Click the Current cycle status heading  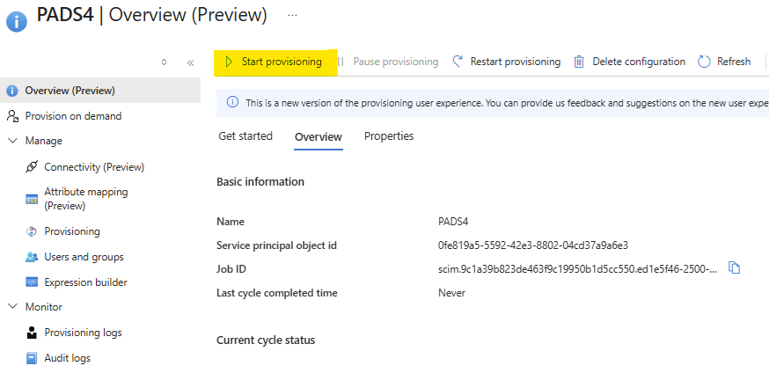pos(266,340)
